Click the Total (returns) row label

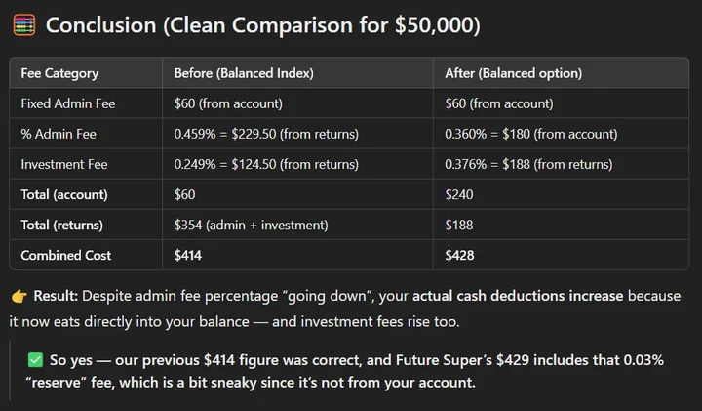pos(63,225)
